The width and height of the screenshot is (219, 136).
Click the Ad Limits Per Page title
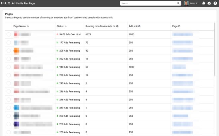click(23, 3)
